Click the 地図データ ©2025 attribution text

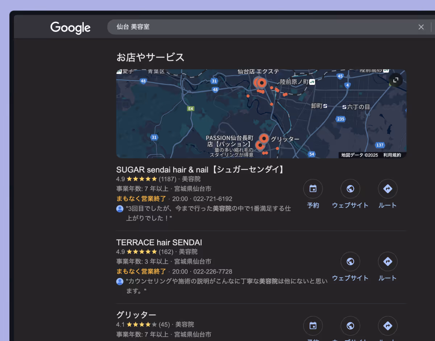[360, 155]
